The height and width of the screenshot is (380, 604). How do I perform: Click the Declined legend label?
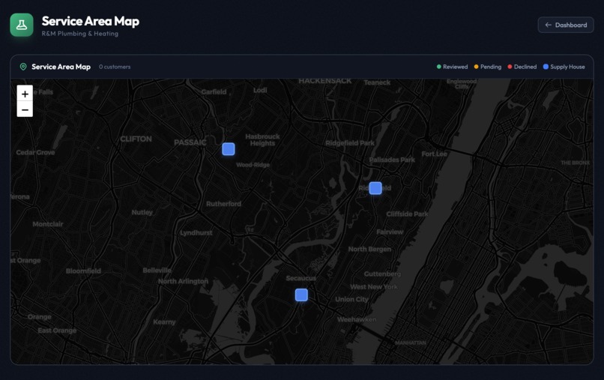[x=525, y=67]
